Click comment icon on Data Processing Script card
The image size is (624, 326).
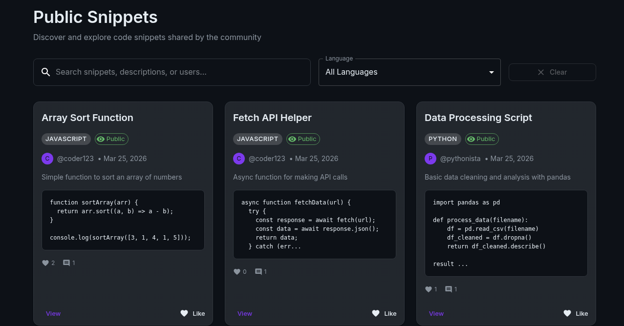(449, 289)
